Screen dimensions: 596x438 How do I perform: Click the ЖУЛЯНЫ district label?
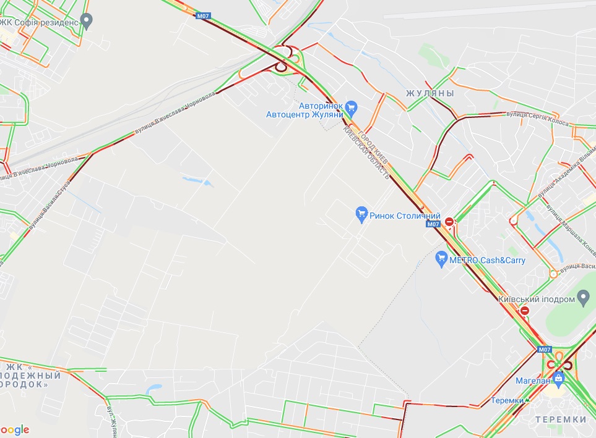pyautogui.click(x=430, y=93)
